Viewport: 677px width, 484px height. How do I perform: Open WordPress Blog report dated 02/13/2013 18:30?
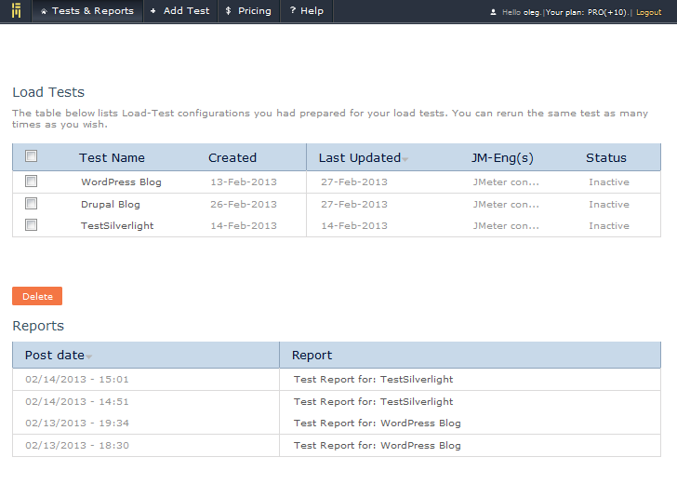tap(378, 446)
